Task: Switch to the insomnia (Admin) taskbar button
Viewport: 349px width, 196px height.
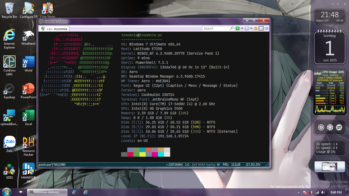Action: (48, 192)
